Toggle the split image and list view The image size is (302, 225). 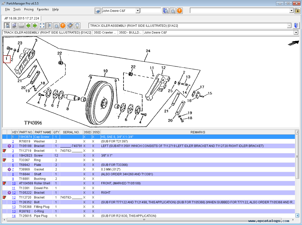(x=49, y=25)
